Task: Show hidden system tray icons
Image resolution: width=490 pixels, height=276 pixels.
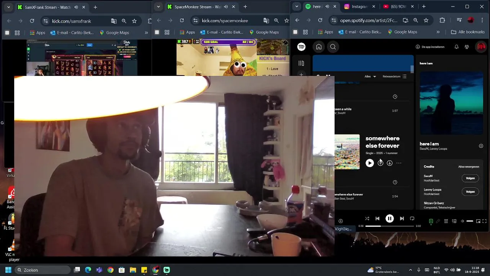Action: [410, 270]
